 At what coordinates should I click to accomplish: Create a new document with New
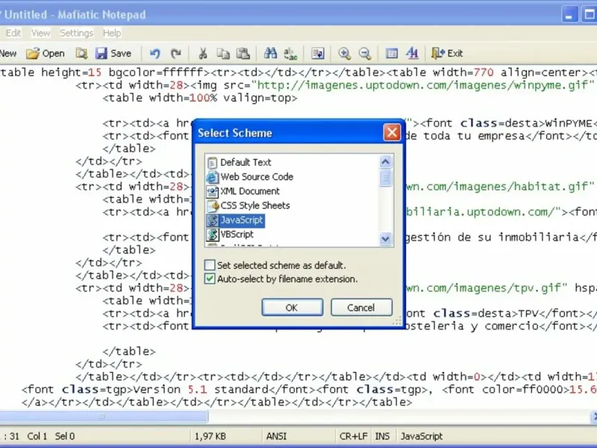pyautogui.click(x=8, y=53)
